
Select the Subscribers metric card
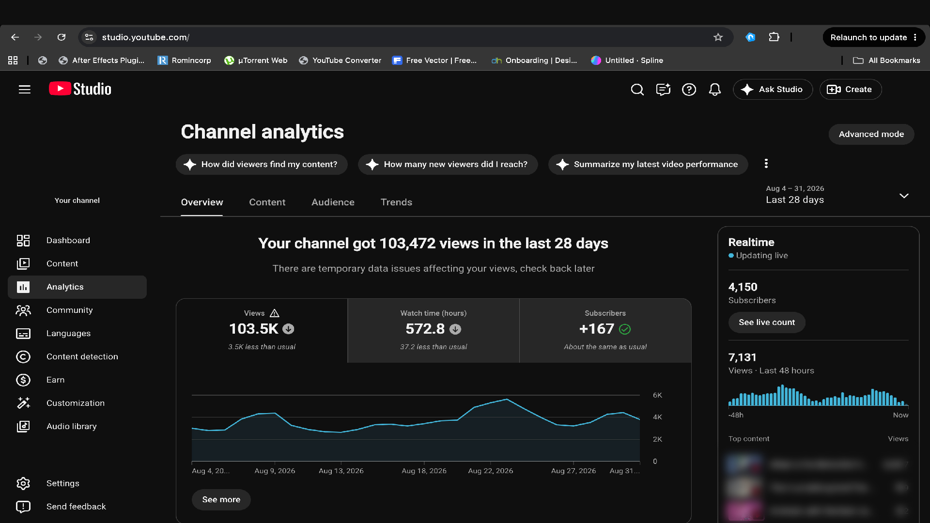click(605, 331)
